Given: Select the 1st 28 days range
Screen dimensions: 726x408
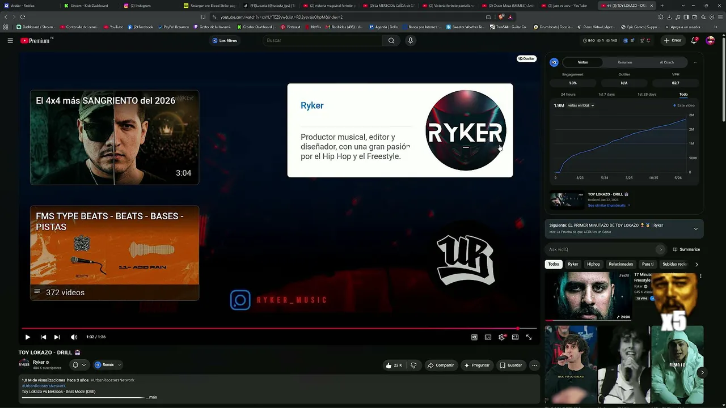Looking at the screenshot, I should point(647,94).
